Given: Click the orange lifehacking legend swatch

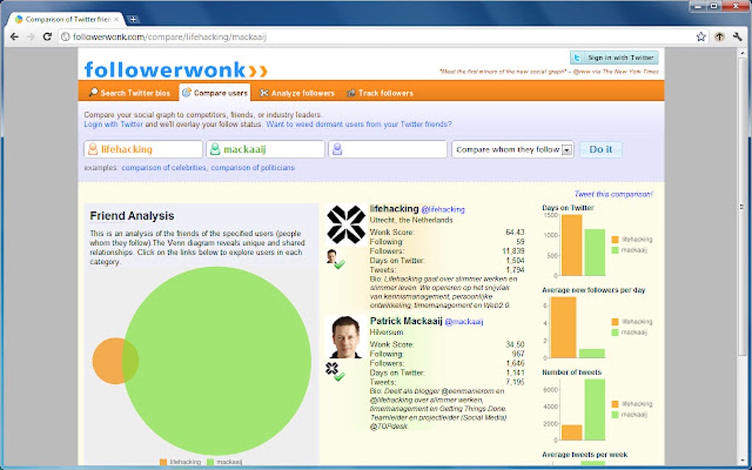Looking at the screenshot, I should pos(163,461).
